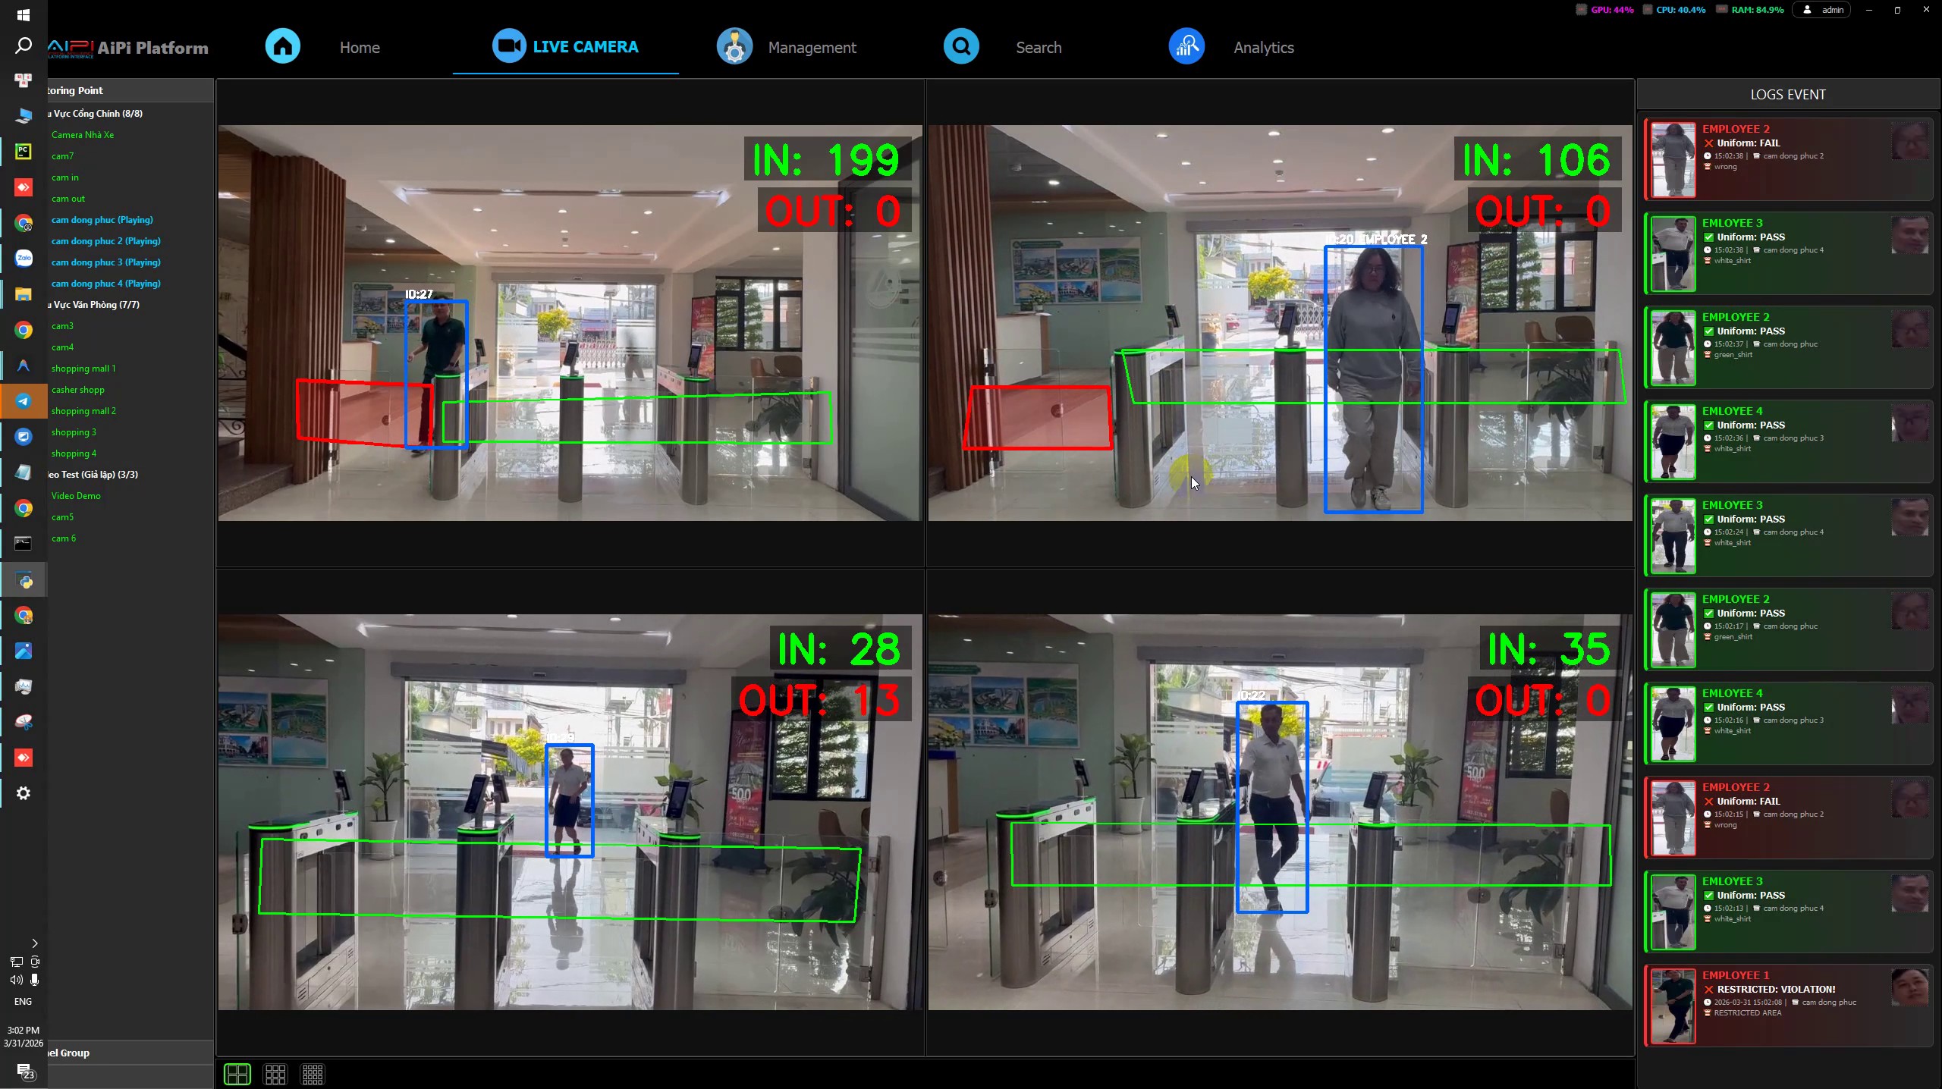Select the LIVE CAMERA tab label

[x=585, y=47]
